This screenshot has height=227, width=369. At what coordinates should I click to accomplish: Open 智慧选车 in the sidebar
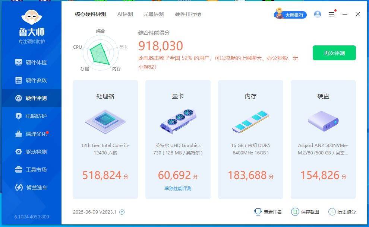coord(31,188)
